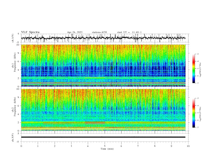This screenshot has height=164, width=212.
Task: Click the 'station=ATH' header label
Action: pyautogui.click(x=99, y=32)
